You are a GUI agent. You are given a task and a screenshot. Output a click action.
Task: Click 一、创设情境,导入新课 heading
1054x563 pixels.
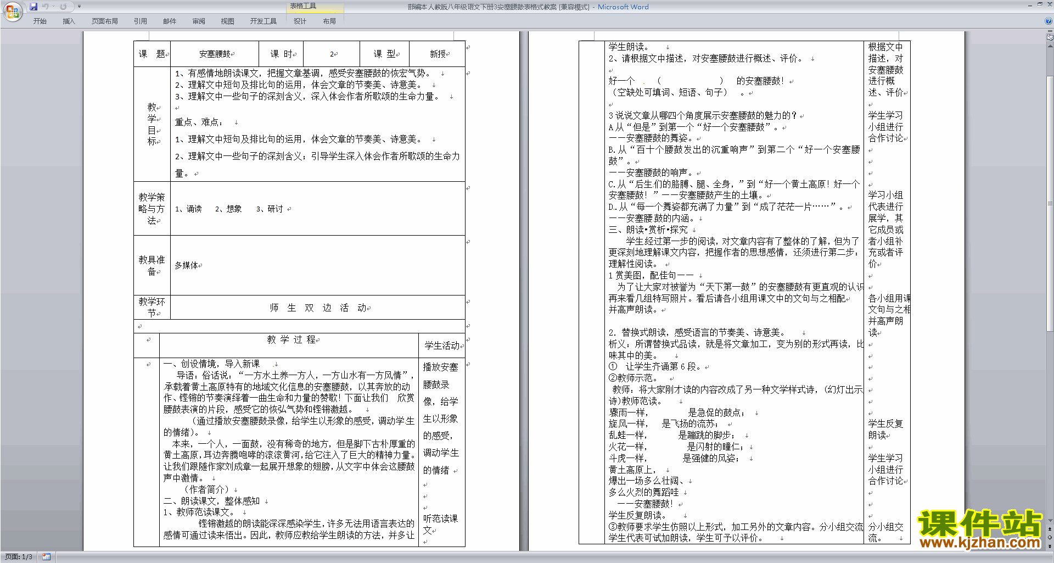tap(212, 364)
